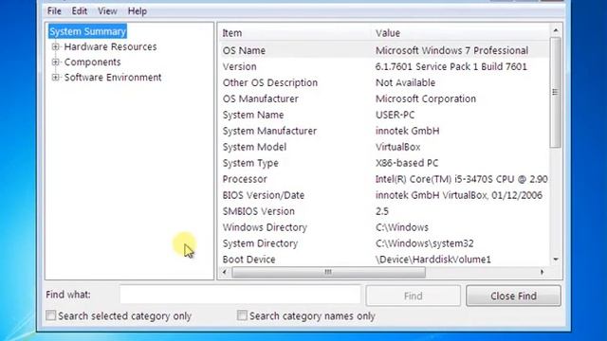Click the Intel(R) Core(TM) i5-3470S value
607x341 pixels.
point(461,179)
